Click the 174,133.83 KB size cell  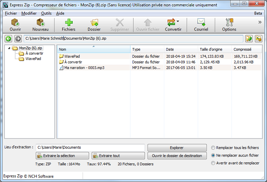click(x=212, y=56)
